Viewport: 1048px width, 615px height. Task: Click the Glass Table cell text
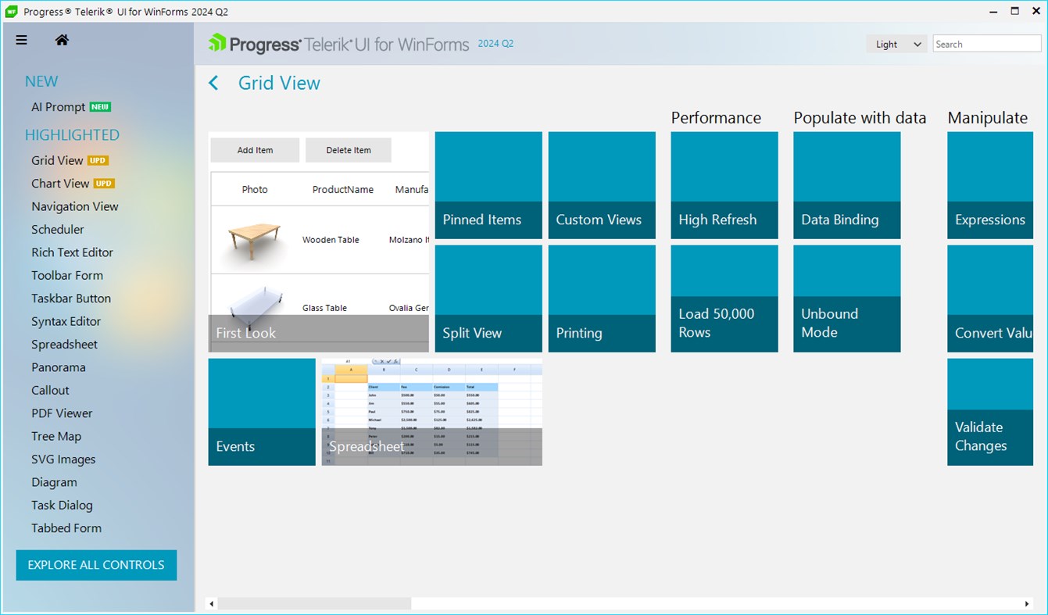(324, 308)
